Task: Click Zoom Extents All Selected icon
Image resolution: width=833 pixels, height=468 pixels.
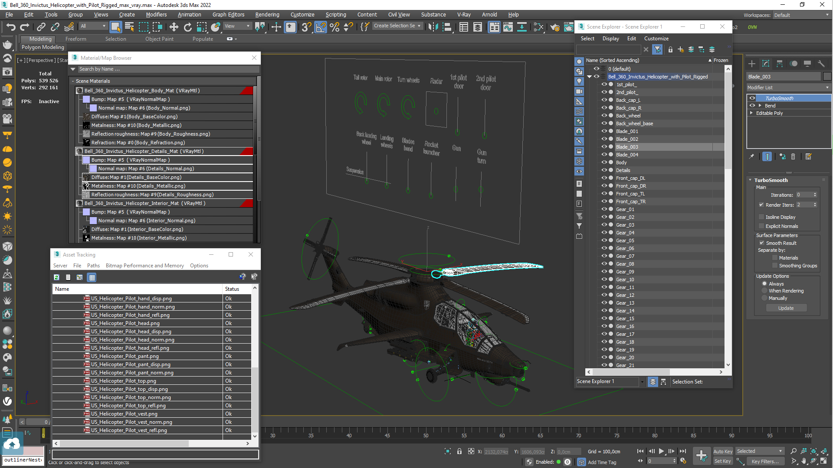Action: point(824,451)
